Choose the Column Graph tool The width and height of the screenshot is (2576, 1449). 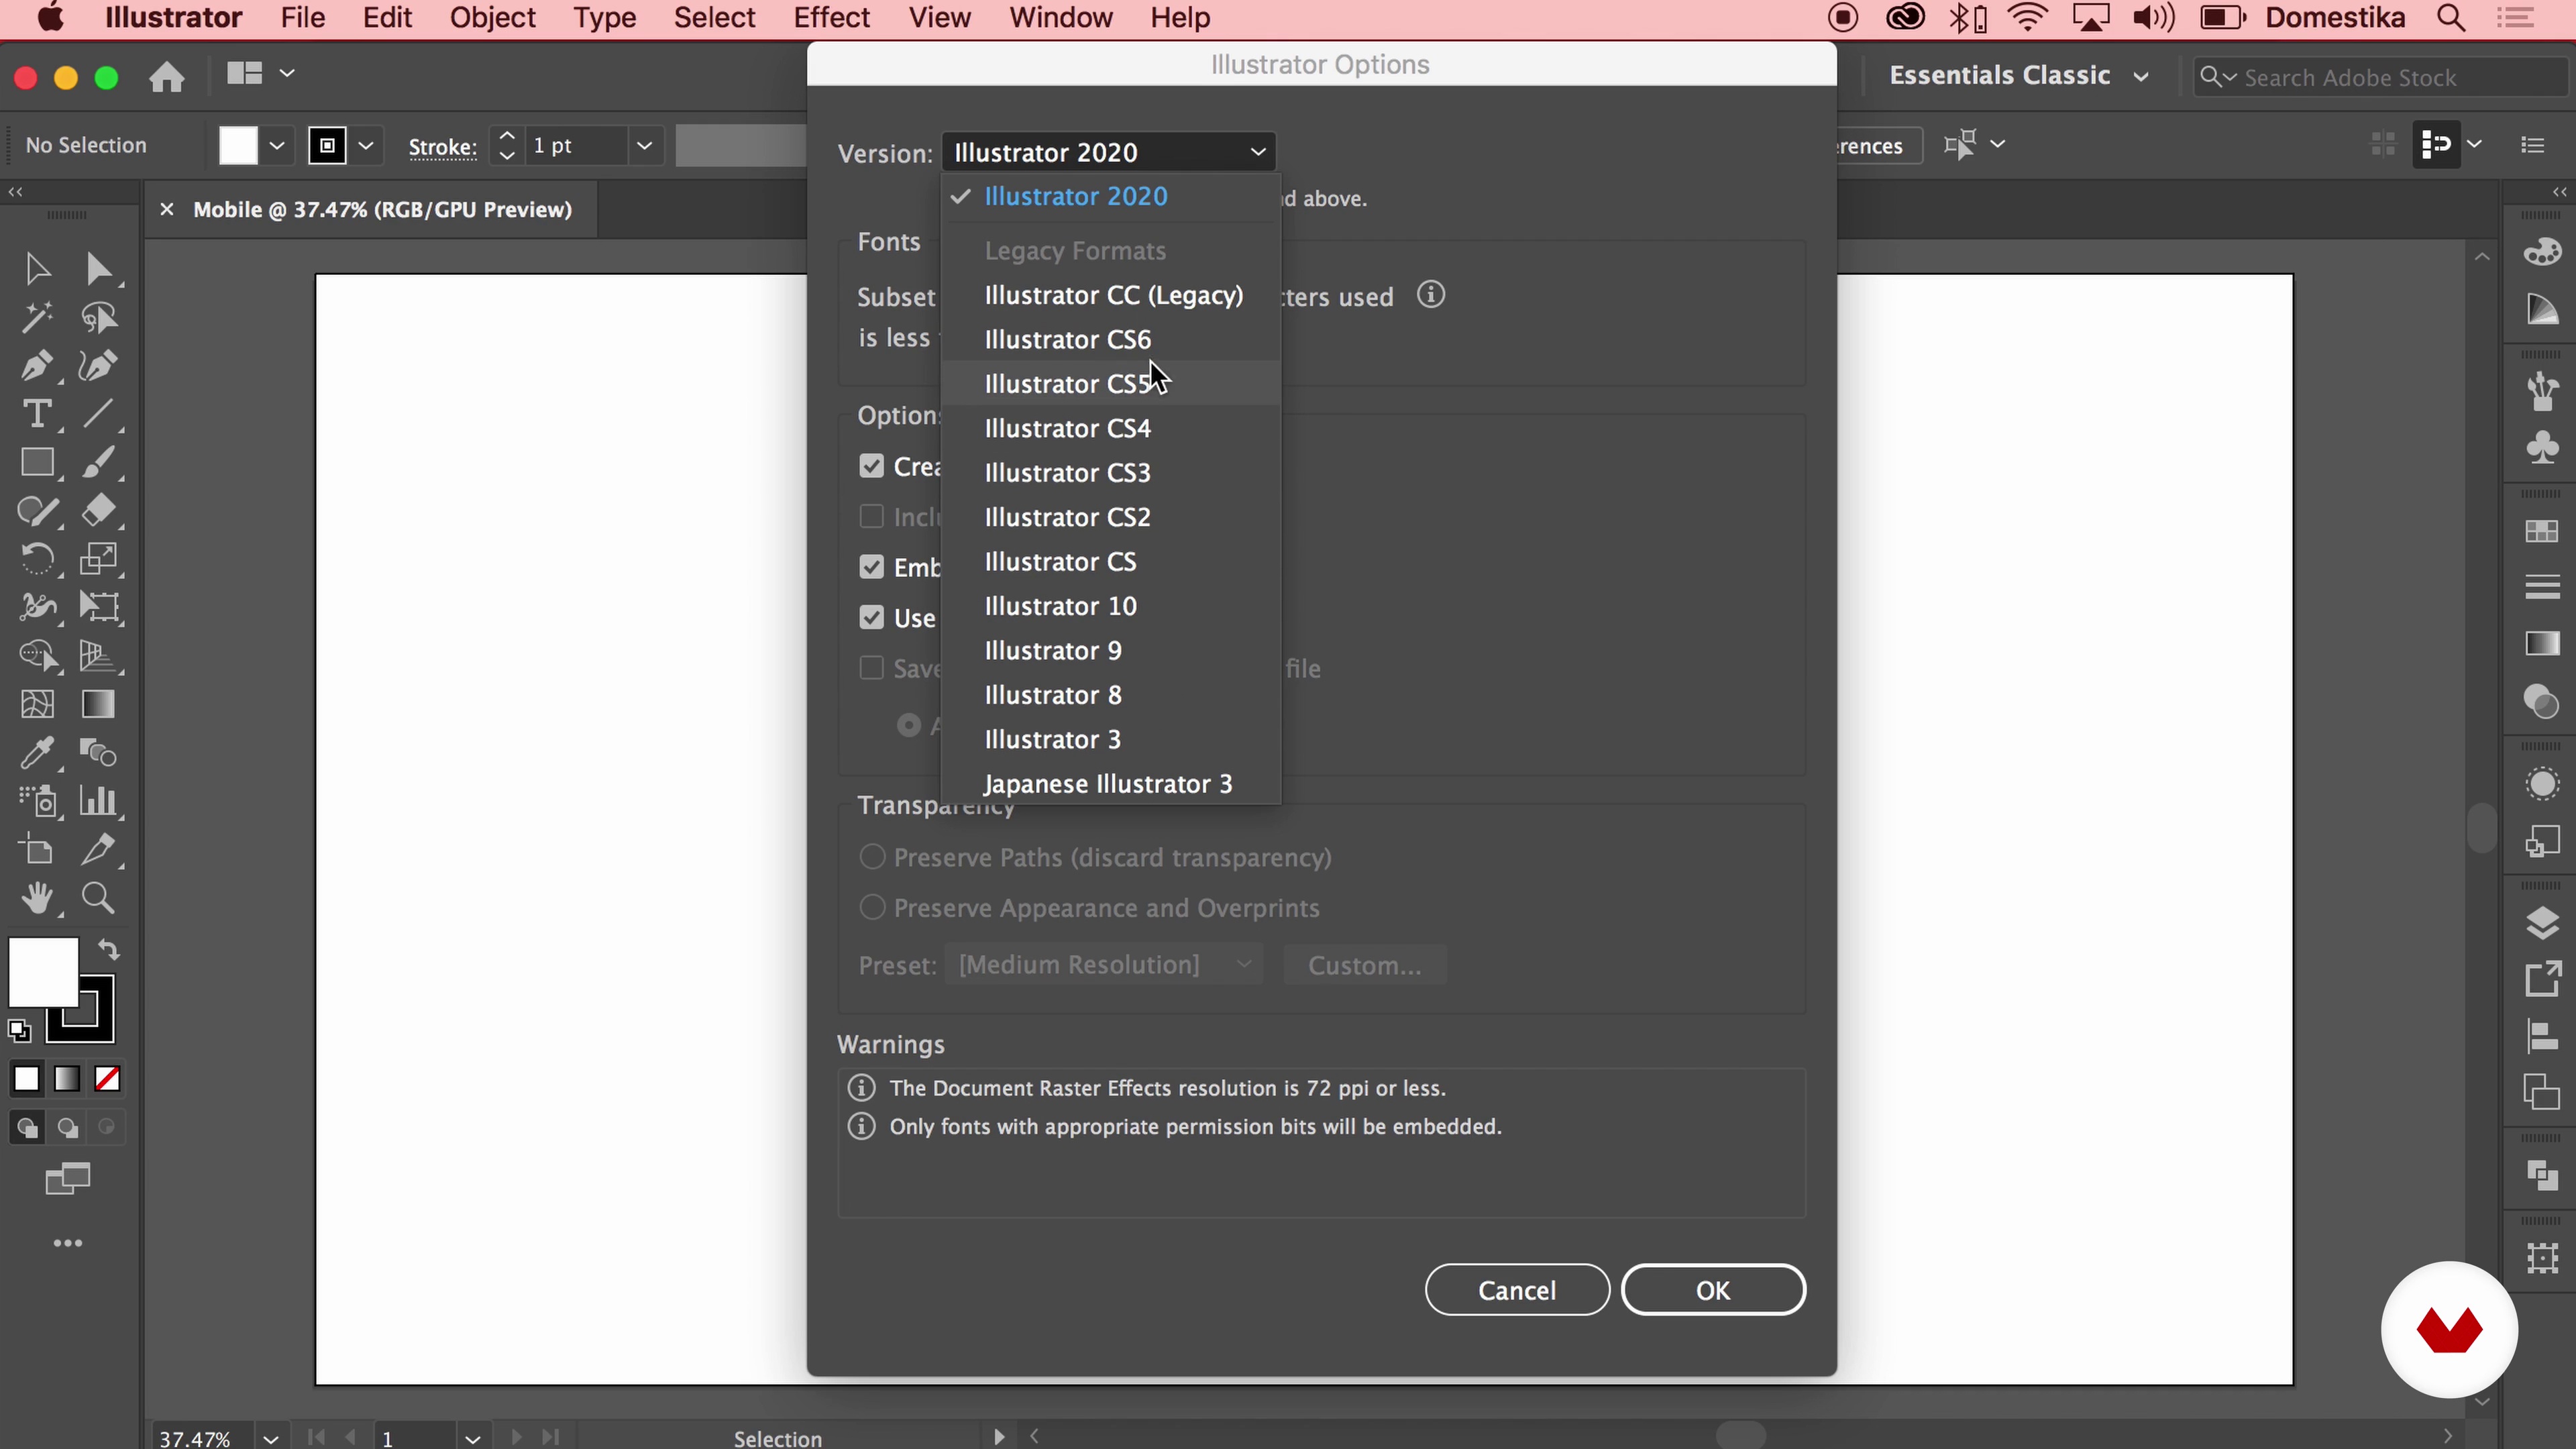[98, 801]
